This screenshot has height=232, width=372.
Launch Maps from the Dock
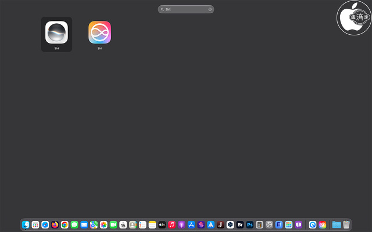tap(94, 224)
